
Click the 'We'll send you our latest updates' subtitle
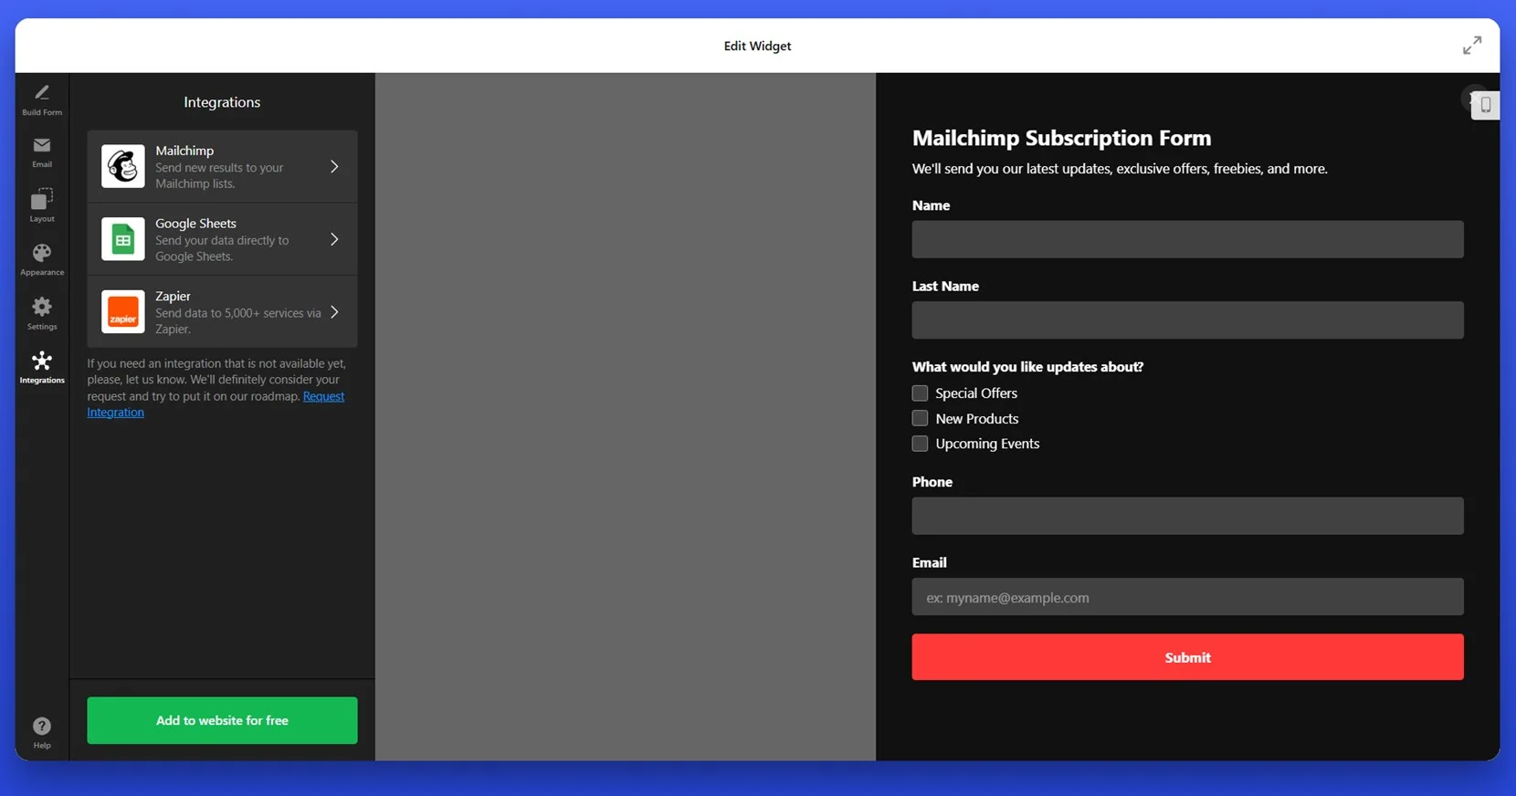1120,169
